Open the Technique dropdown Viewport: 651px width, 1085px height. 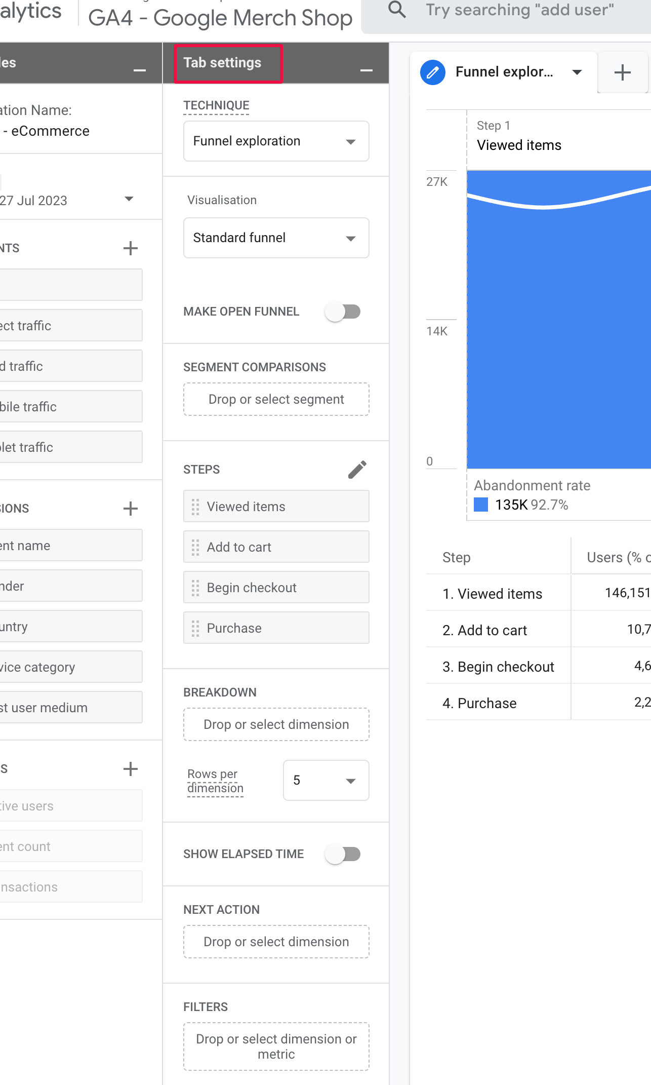point(276,141)
